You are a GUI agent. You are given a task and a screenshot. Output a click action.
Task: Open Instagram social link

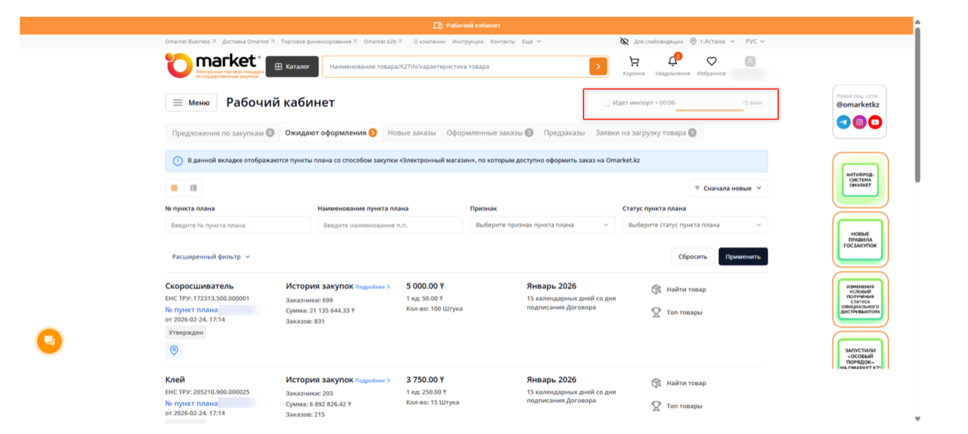(x=859, y=122)
